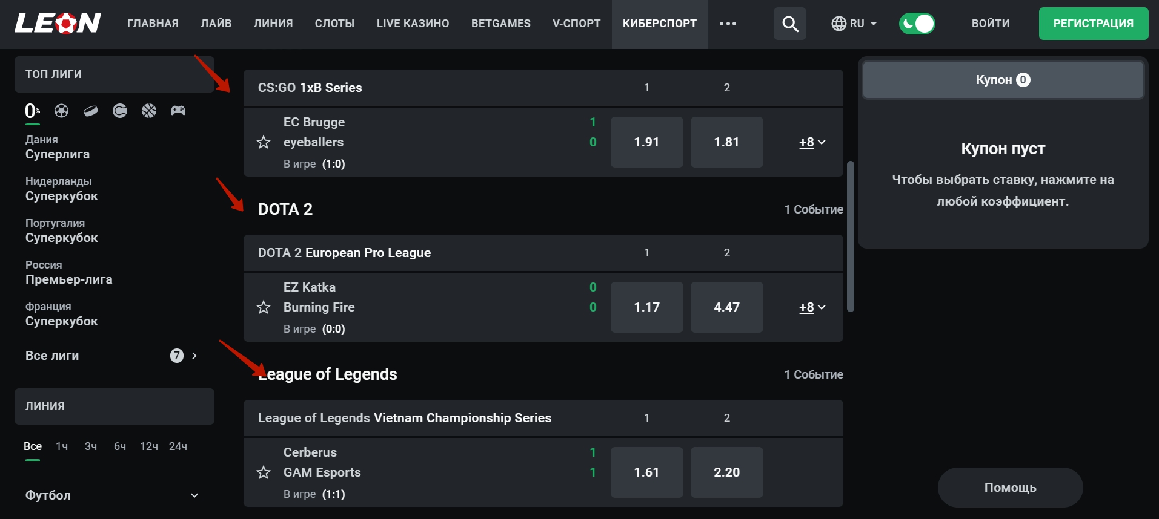Image resolution: width=1159 pixels, height=519 pixels.
Task: Select the ice hockey icon in sidebar
Action: click(91, 111)
